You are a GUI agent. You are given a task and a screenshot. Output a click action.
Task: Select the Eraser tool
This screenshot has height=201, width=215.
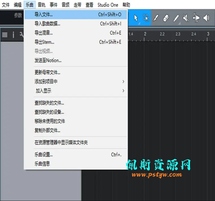coord(166,18)
